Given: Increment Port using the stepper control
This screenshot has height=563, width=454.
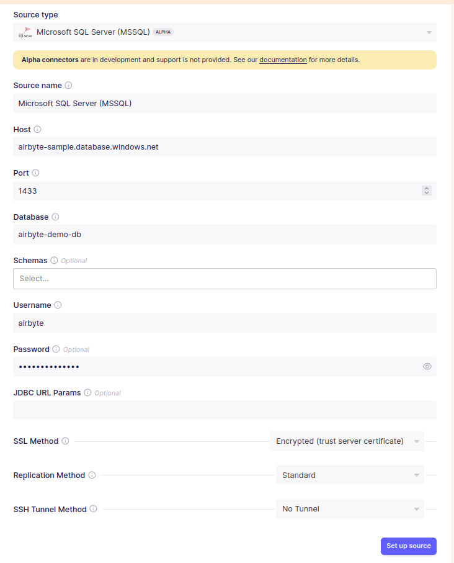Looking at the screenshot, I should pos(426,188).
